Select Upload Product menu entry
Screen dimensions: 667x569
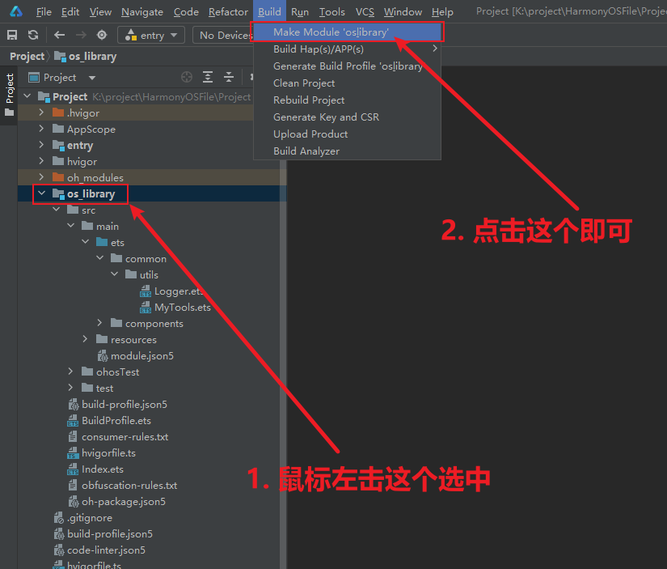point(347,134)
